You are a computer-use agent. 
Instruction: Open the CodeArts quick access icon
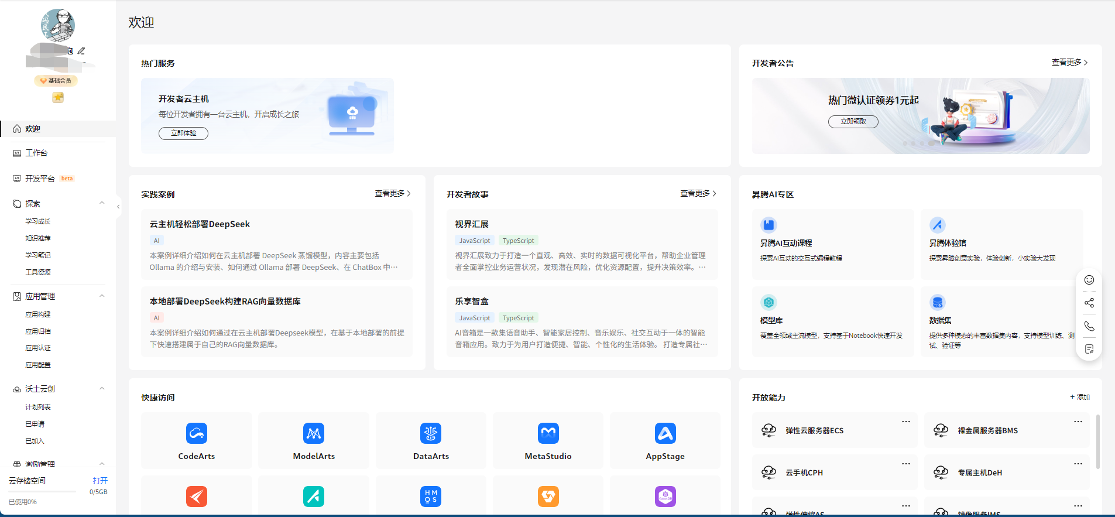[x=197, y=433]
